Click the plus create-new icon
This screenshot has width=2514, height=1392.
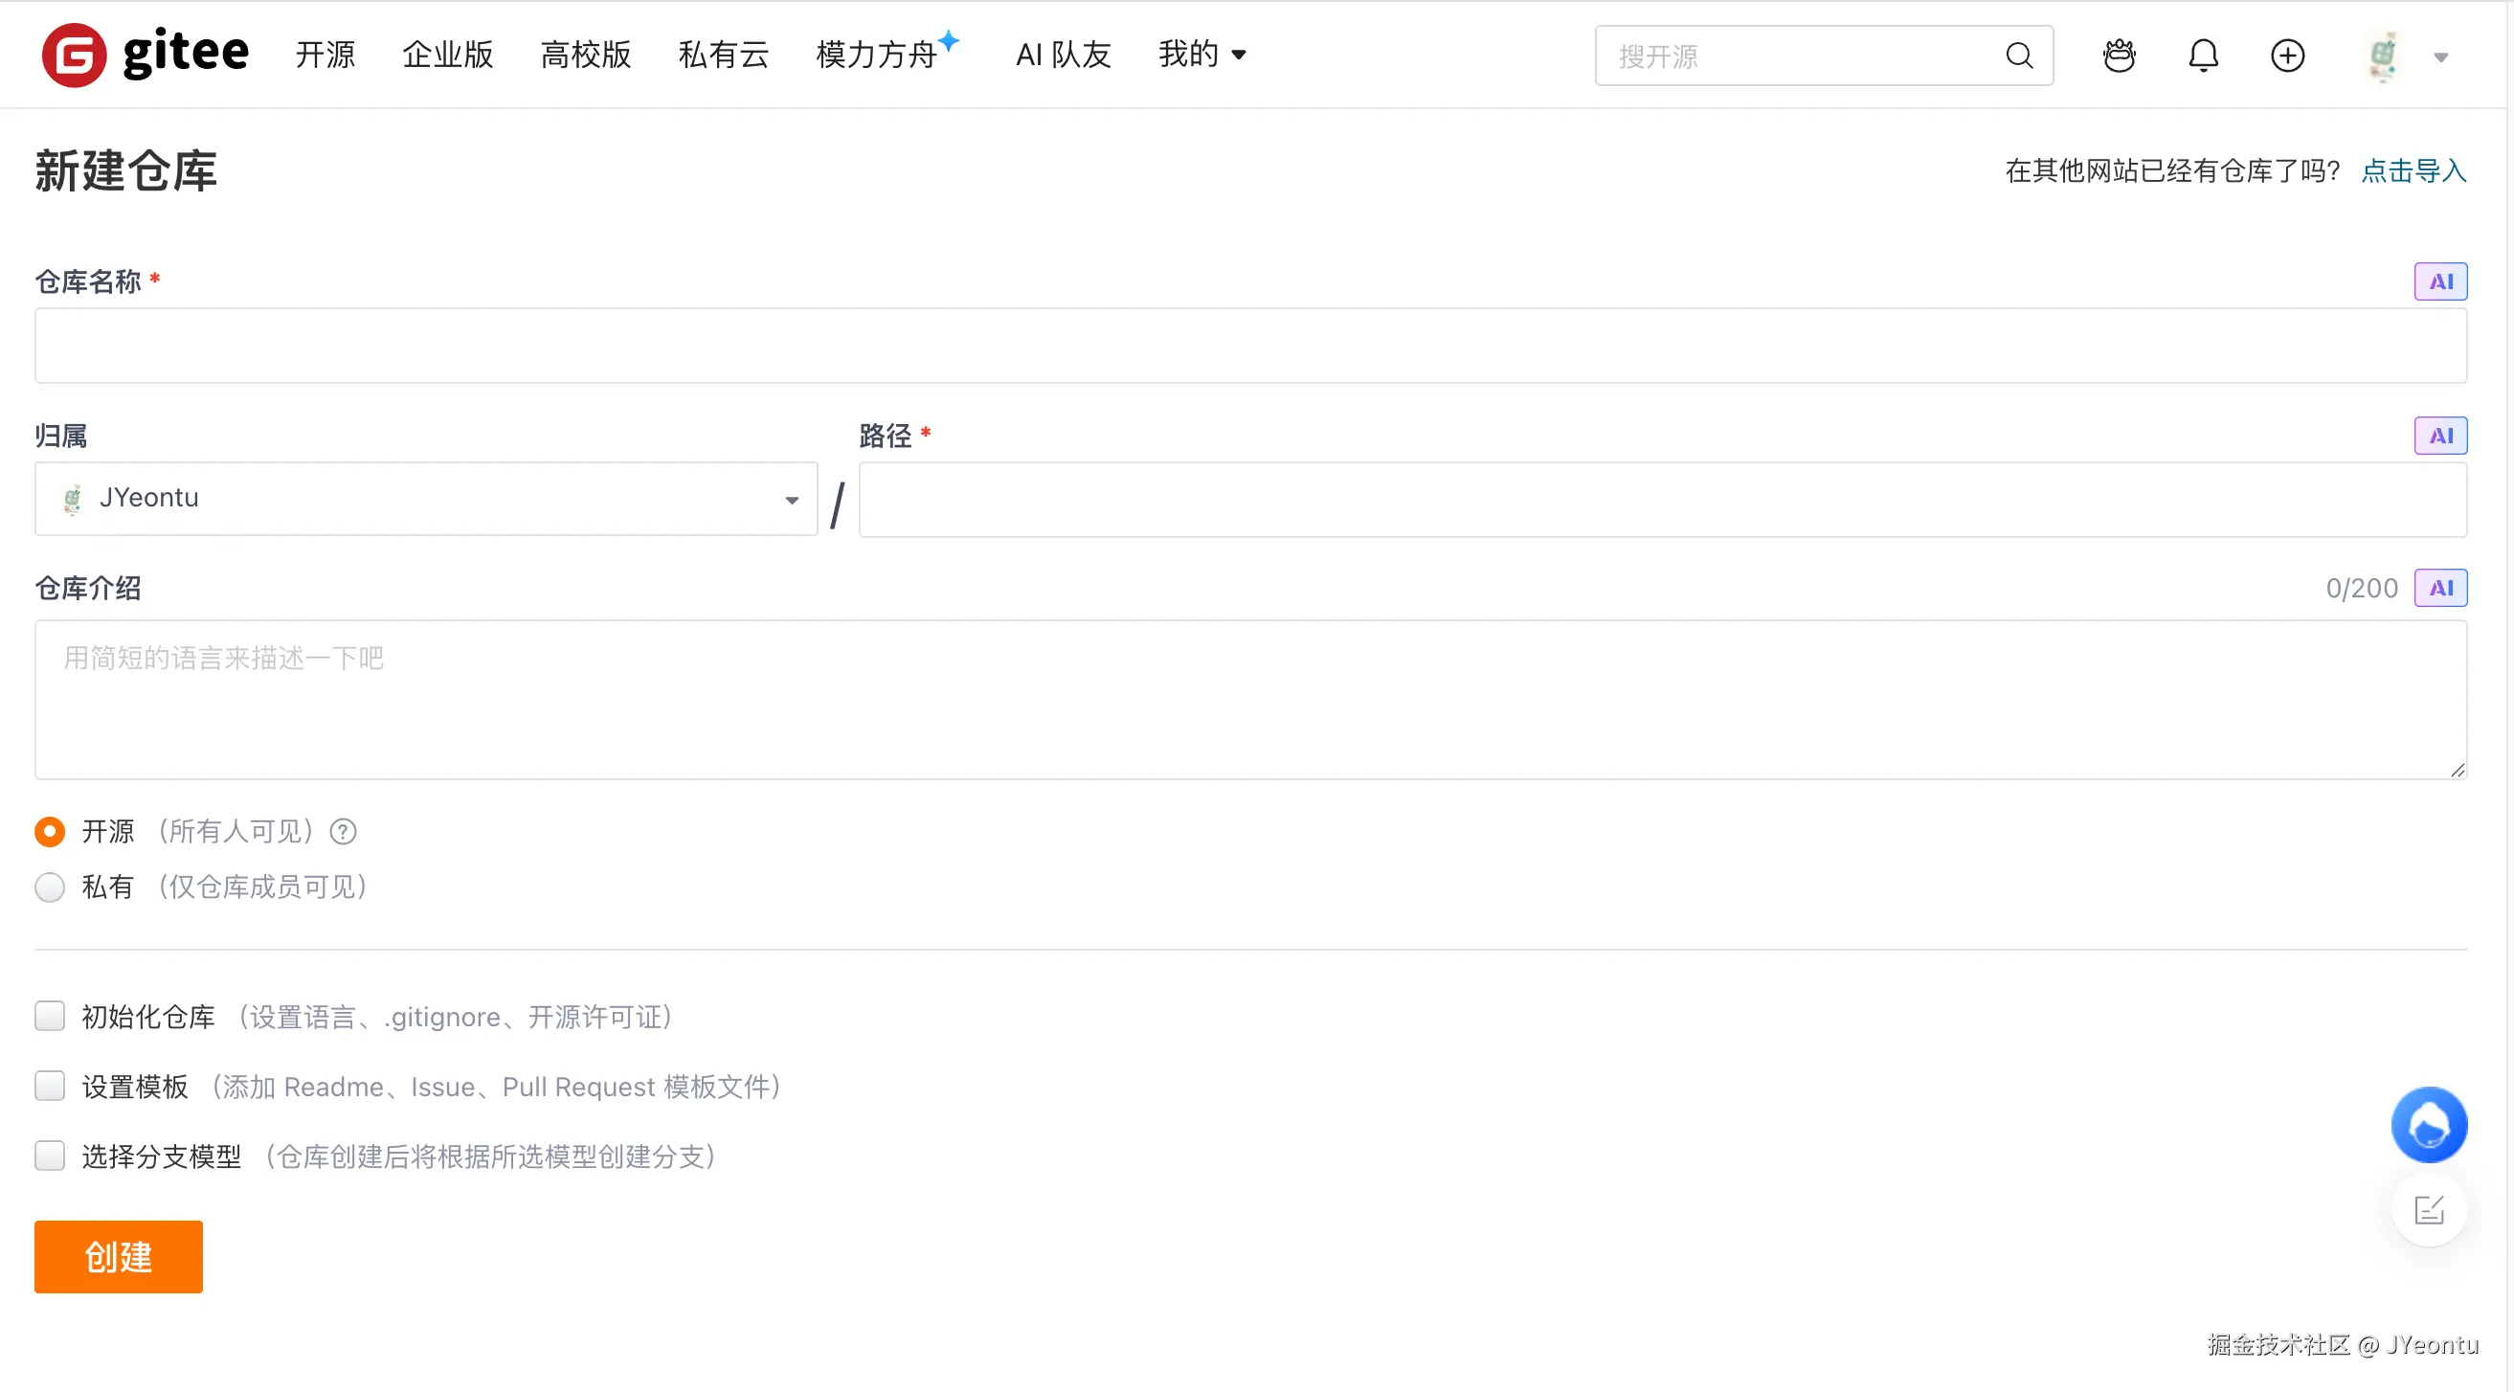[x=2286, y=56]
